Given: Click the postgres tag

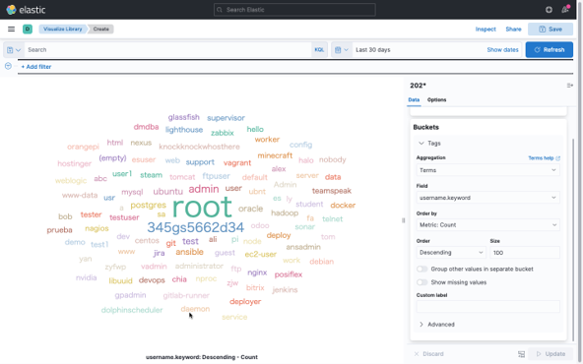Looking at the screenshot, I should pyautogui.click(x=149, y=205).
